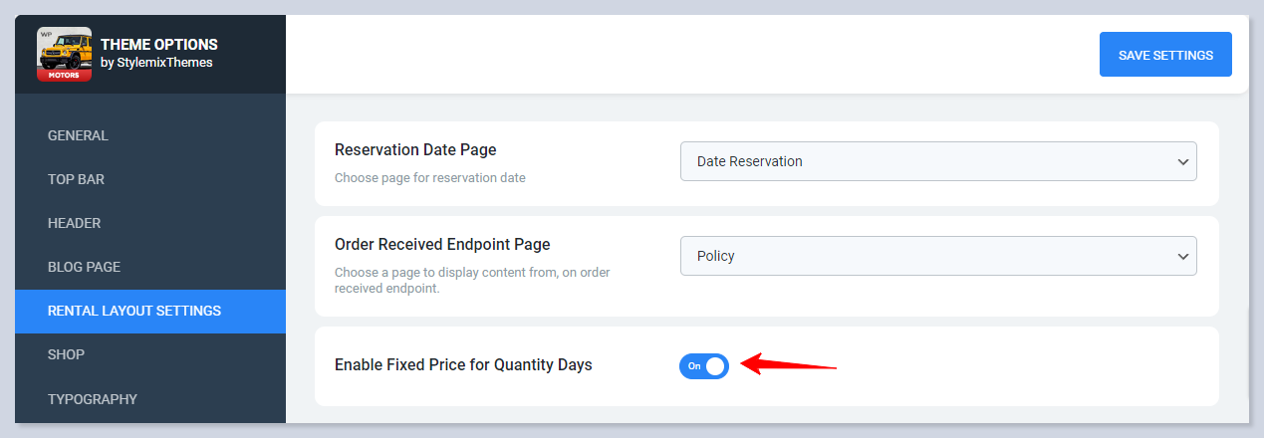Click the Motors theme logo icon

pyautogui.click(x=65, y=54)
